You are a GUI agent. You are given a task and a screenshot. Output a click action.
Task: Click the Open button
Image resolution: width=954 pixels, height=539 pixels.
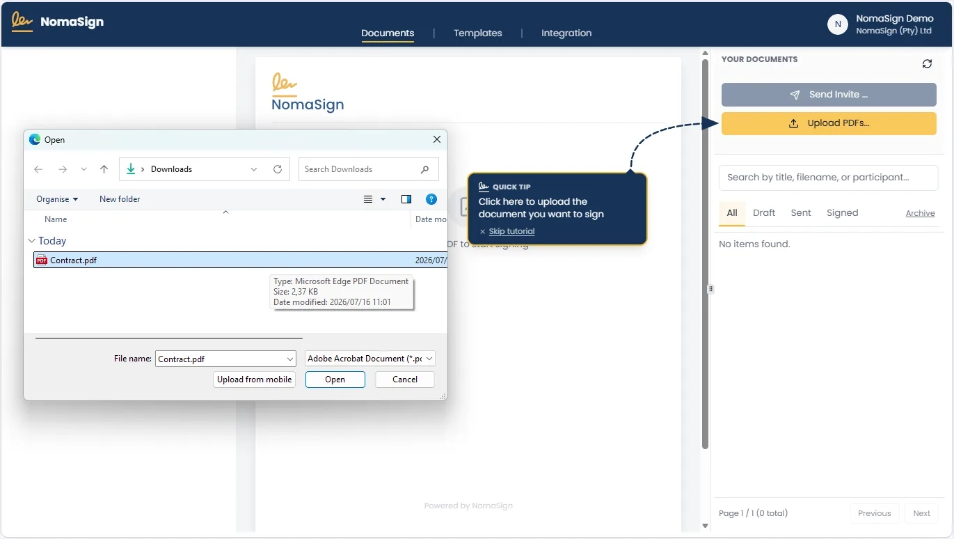click(335, 380)
